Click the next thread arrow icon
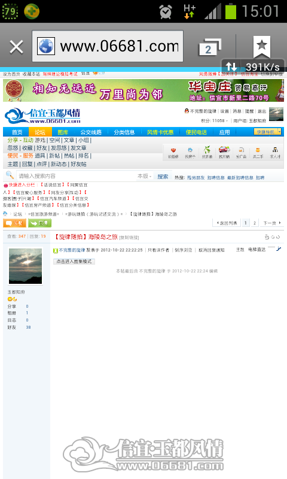Viewport: 287px width, 479px height. (x=278, y=237)
